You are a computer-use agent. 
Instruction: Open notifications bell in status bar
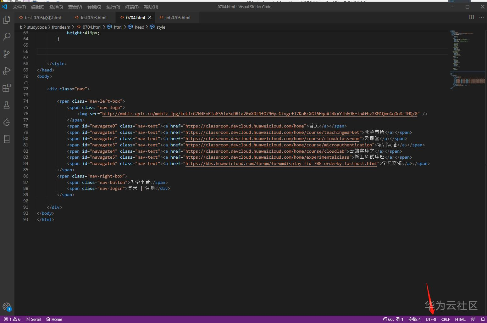coord(483,319)
